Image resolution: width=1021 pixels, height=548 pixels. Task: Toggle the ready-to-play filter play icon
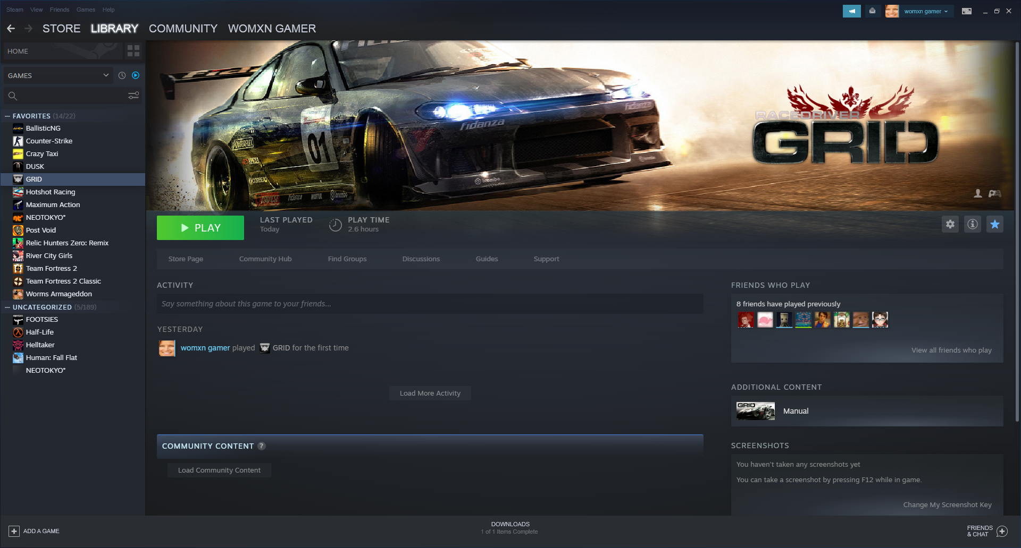pos(135,75)
